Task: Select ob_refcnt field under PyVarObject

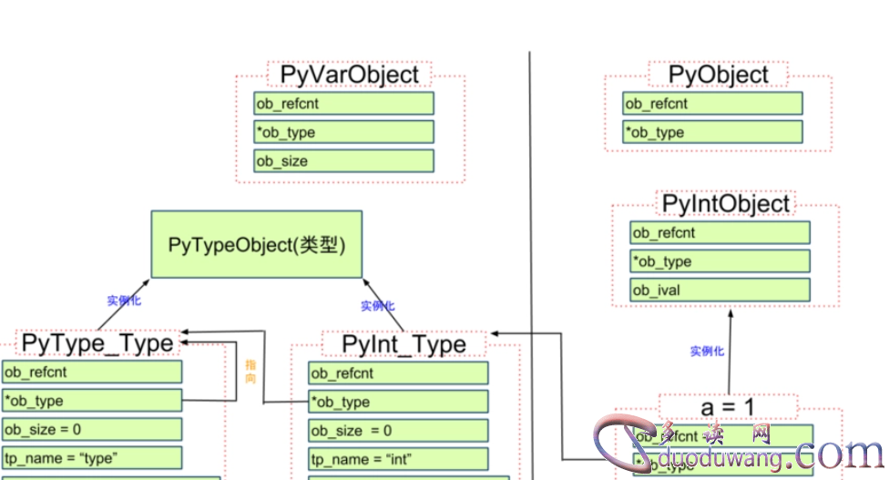Action: [343, 104]
